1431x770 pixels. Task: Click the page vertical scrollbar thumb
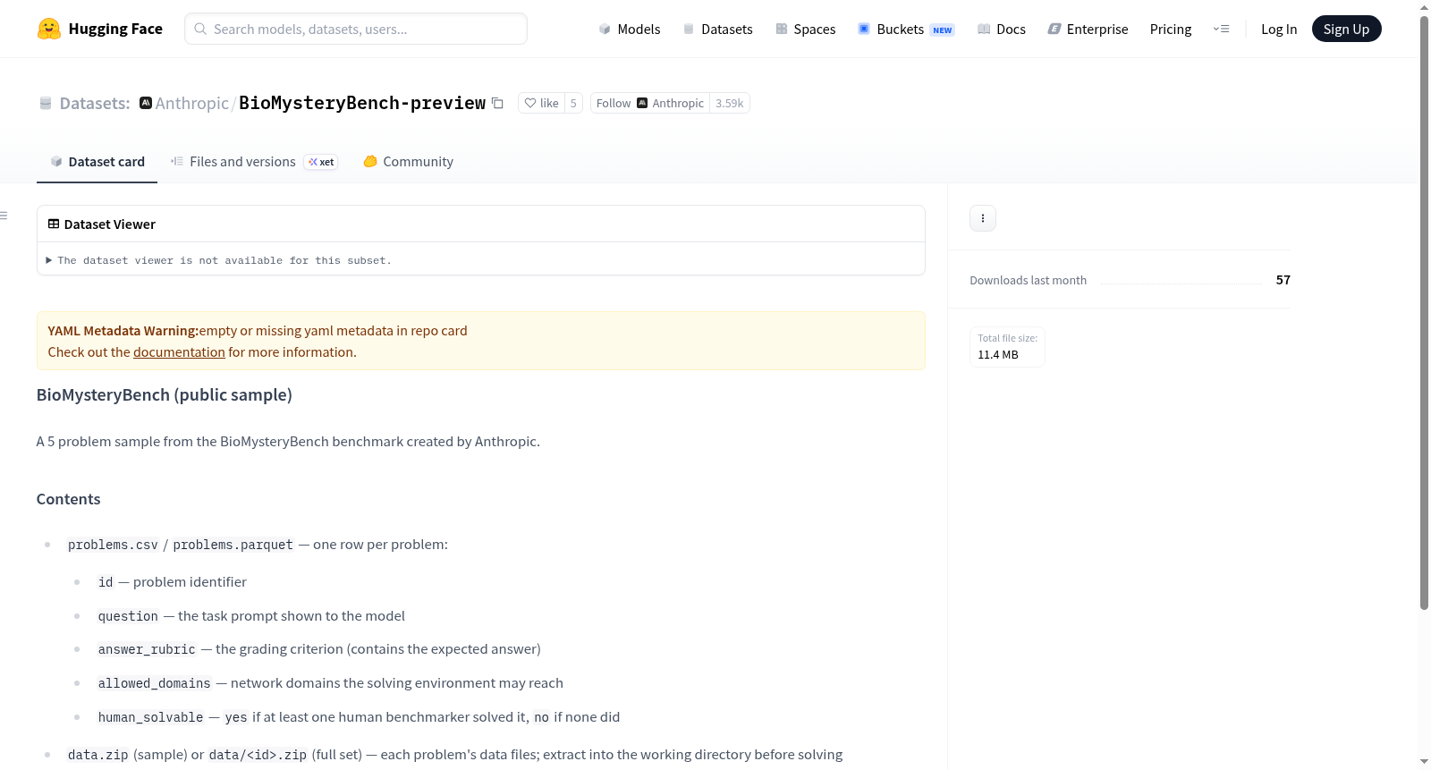pos(1424,313)
